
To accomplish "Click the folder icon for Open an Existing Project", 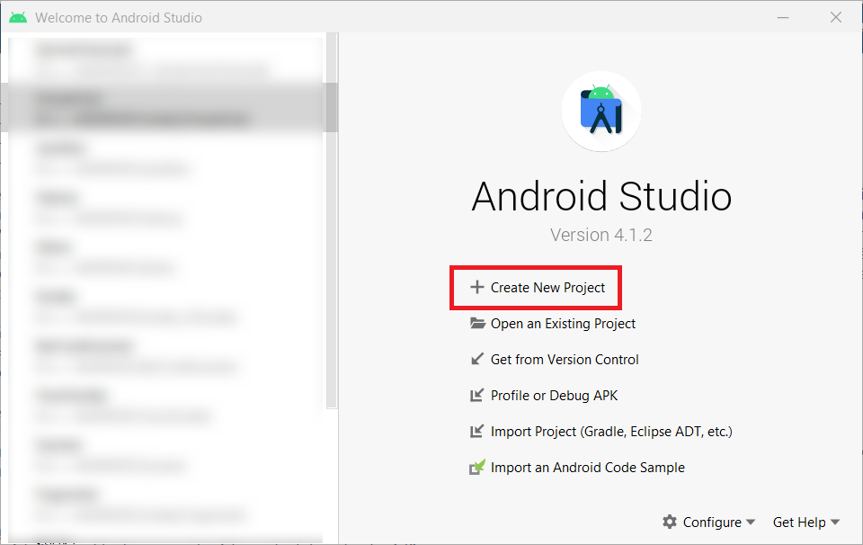I will point(477,323).
